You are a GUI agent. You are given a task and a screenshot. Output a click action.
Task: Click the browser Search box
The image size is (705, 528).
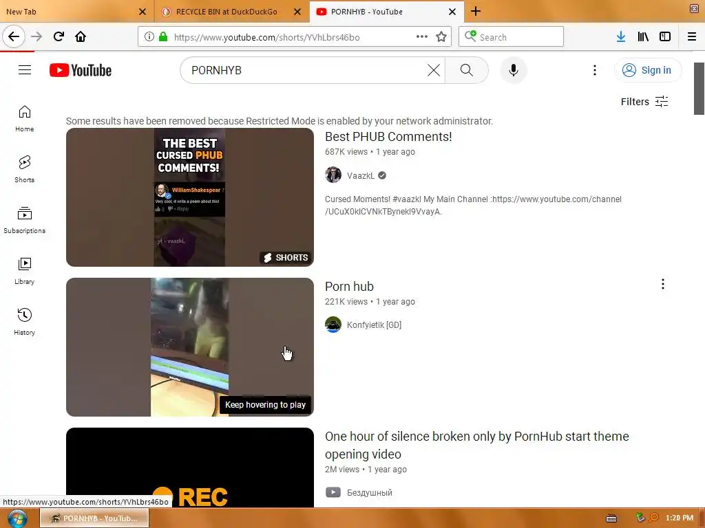click(x=512, y=37)
